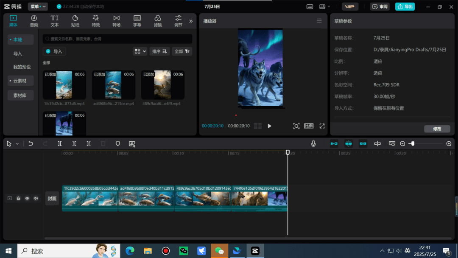
Task: Switch to the 字幕 captions tab
Action: coord(137,21)
